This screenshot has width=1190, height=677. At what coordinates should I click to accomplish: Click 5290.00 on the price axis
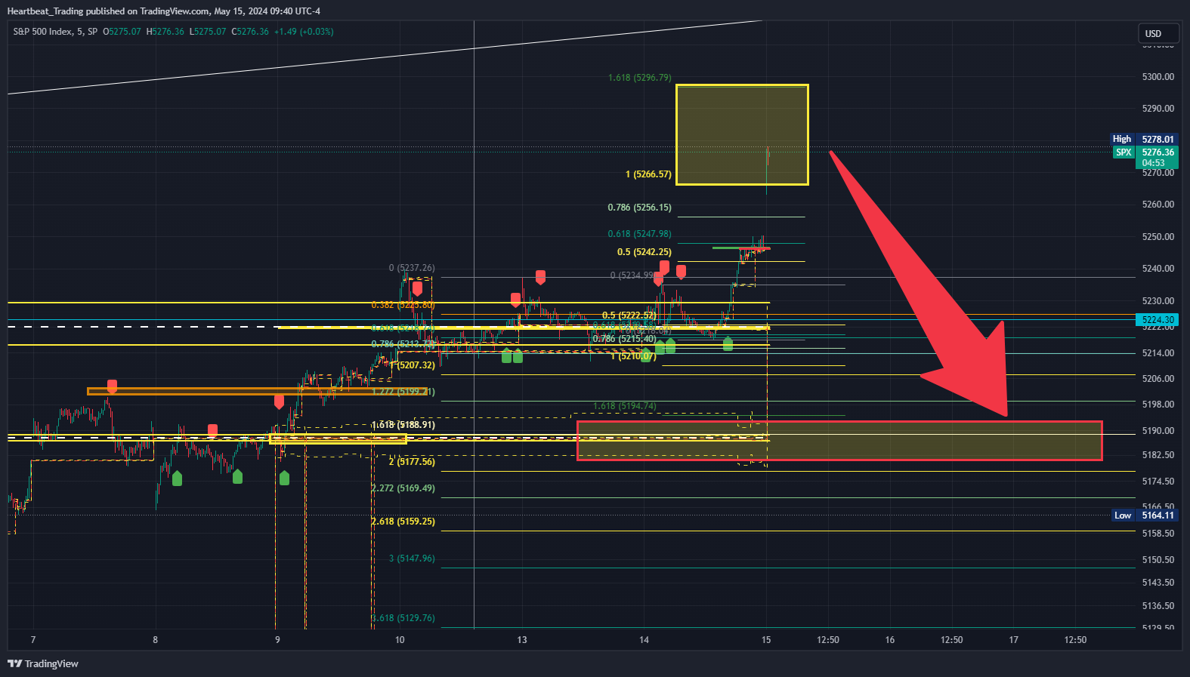tap(1158, 109)
